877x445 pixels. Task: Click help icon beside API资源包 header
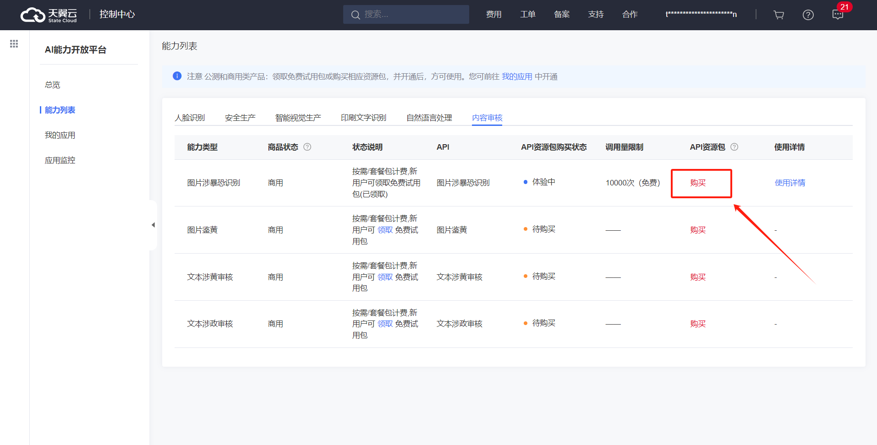[x=734, y=147]
